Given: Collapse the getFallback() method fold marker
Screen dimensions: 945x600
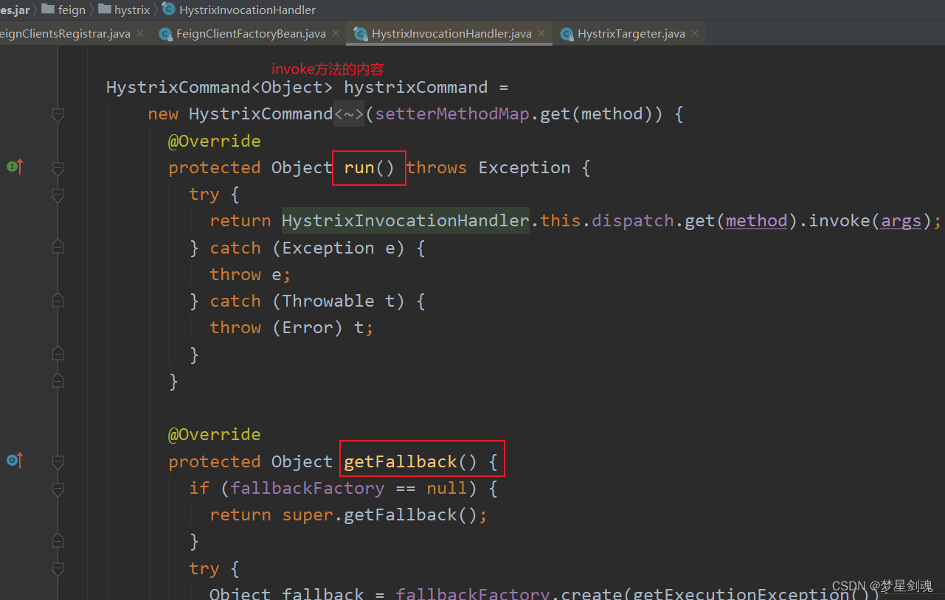Looking at the screenshot, I should pos(58,461).
